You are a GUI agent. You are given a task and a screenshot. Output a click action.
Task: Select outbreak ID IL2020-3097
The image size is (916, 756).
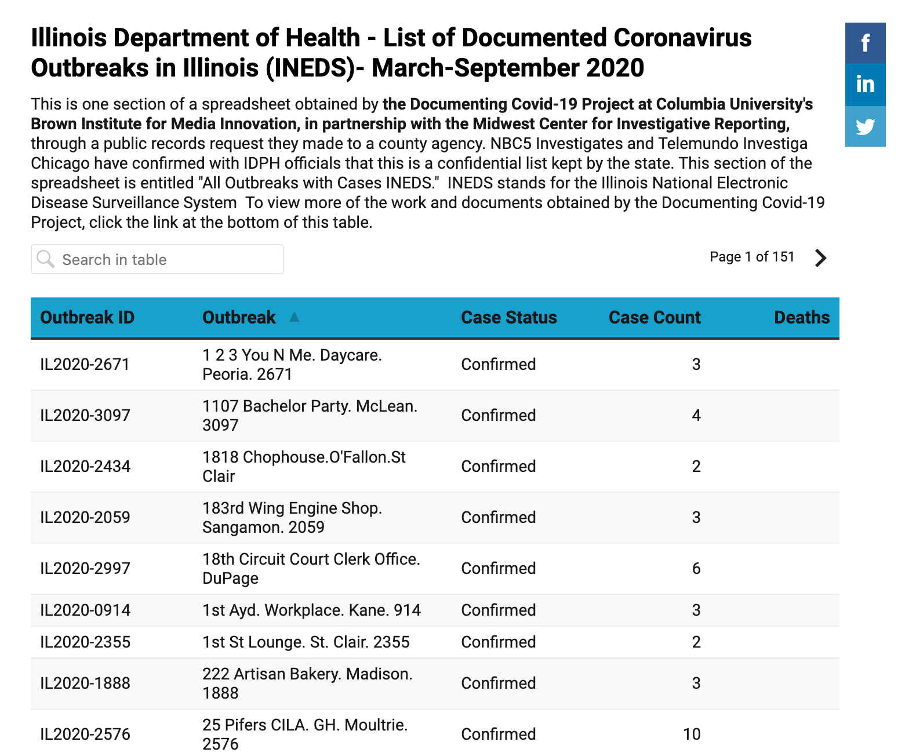(85, 415)
